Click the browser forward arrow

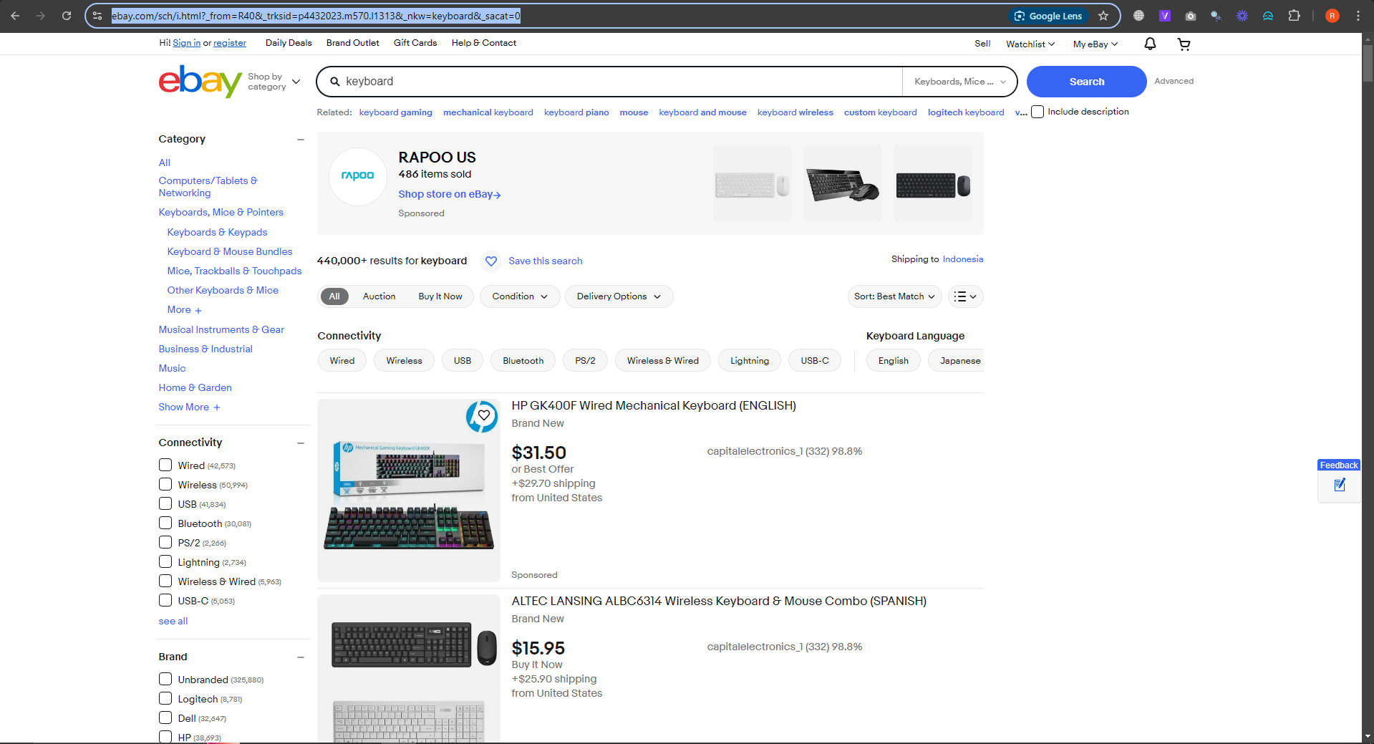(x=41, y=16)
